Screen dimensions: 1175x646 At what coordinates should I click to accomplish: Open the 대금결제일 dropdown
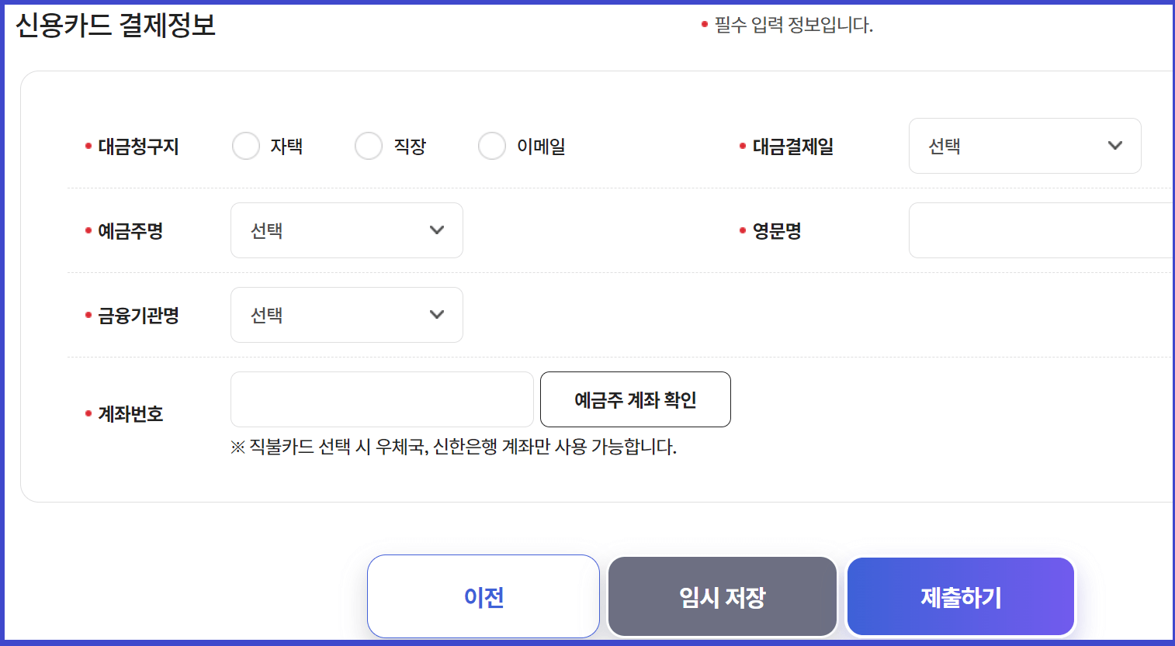click(1024, 145)
